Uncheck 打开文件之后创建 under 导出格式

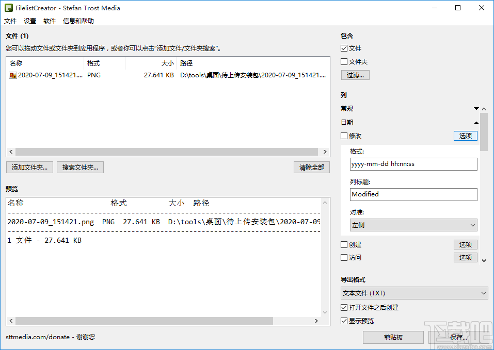pyautogui.click(x=344, y=307)
